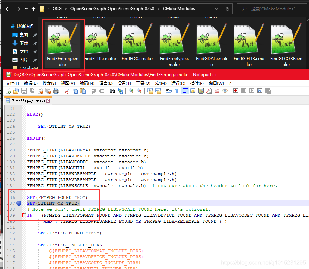The height and width of the screenshot is (269, 309).
Task: Toggle show all characters pilcrow icon
Action: click(177, 91)
